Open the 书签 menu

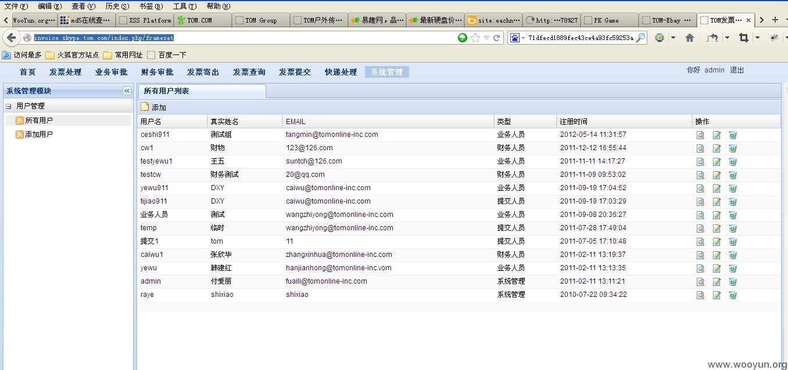click(x=151, y=6)
